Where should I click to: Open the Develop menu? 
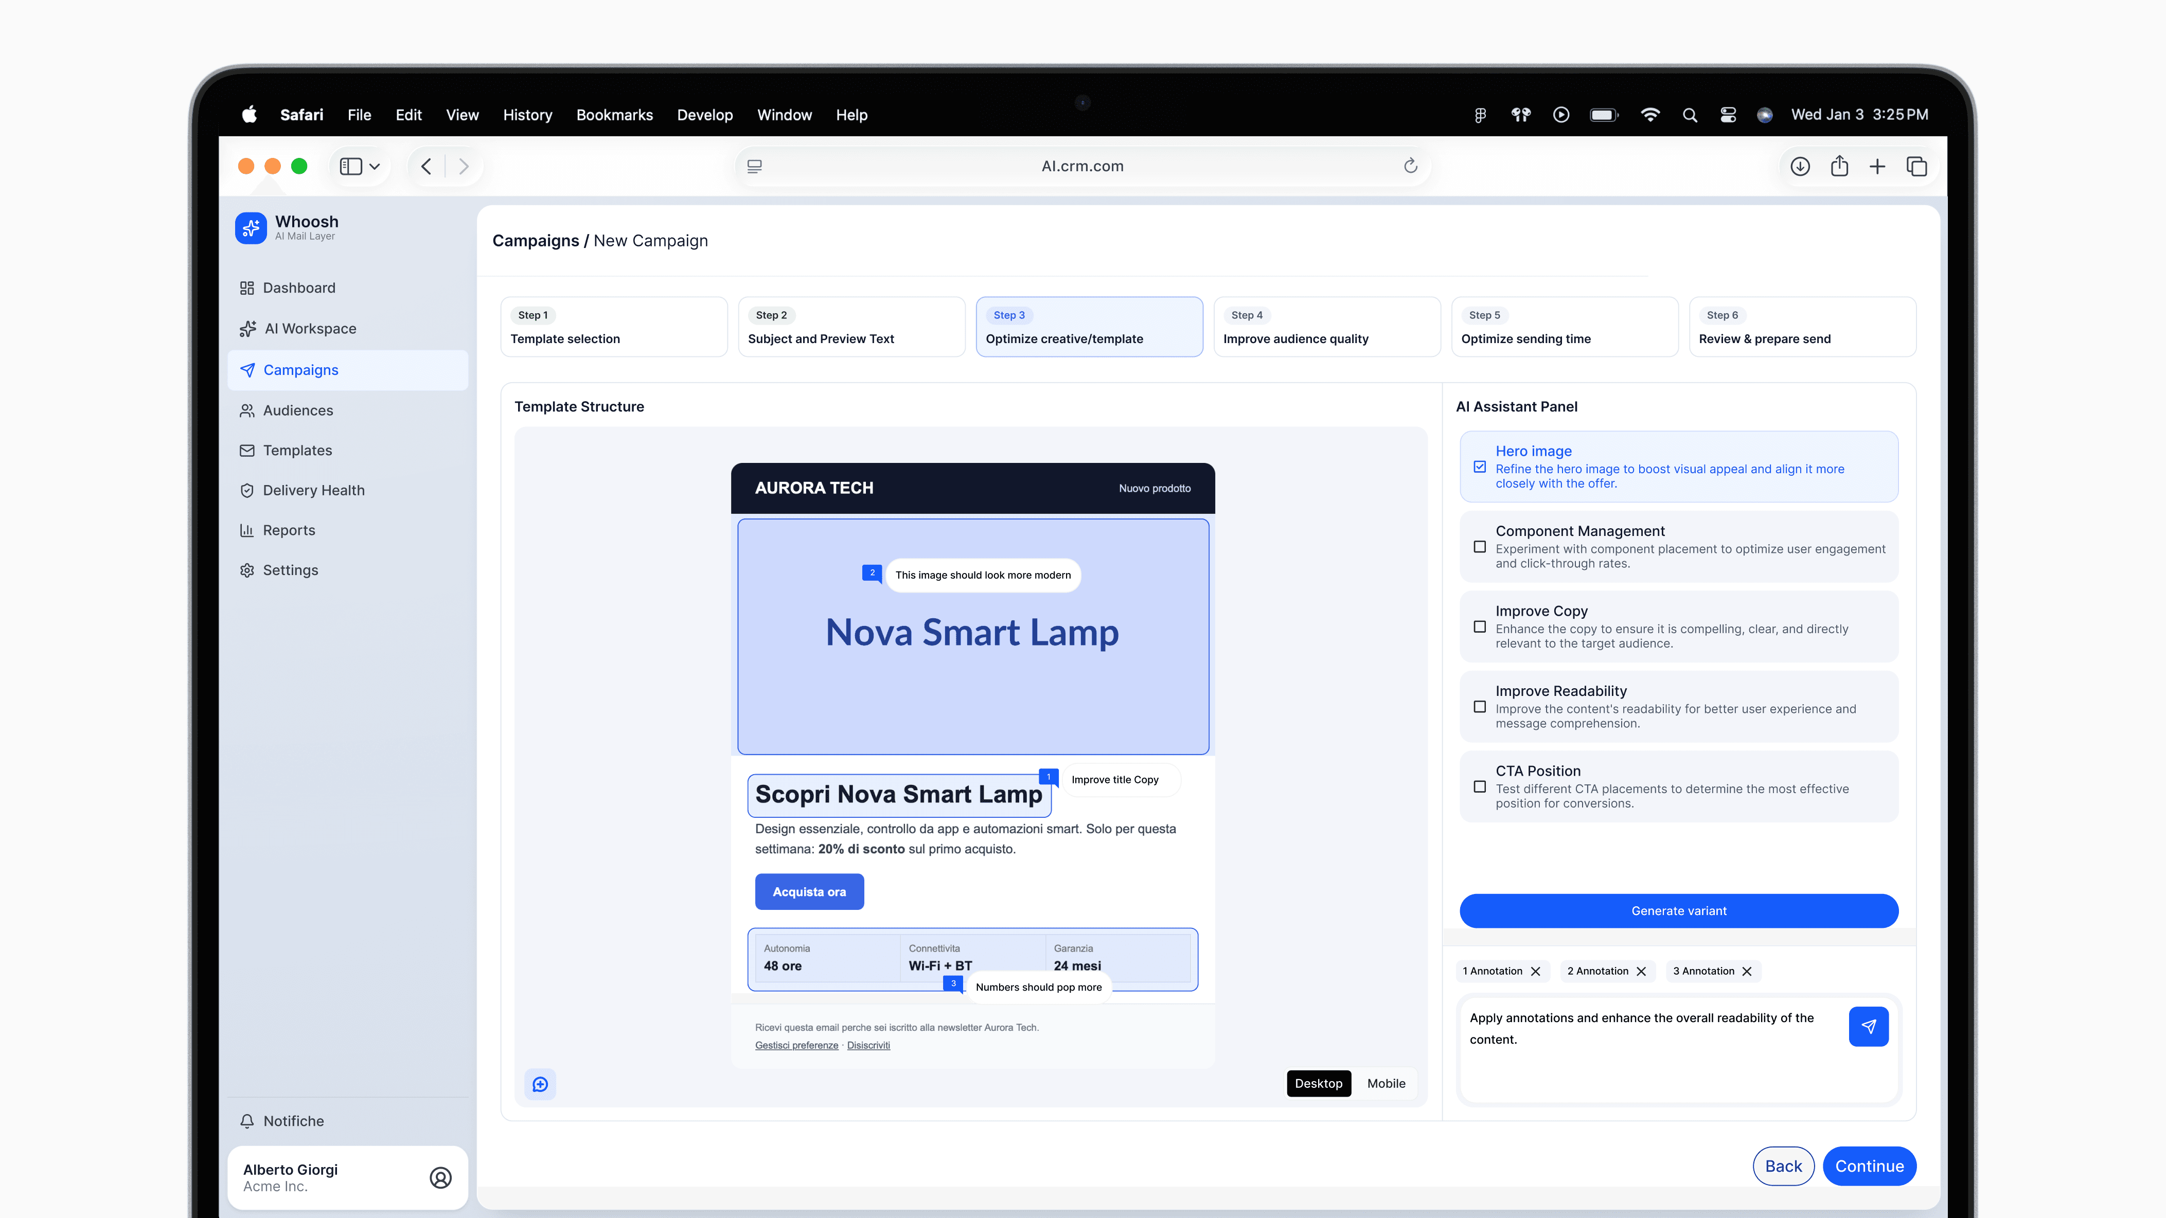click(705, 115)
